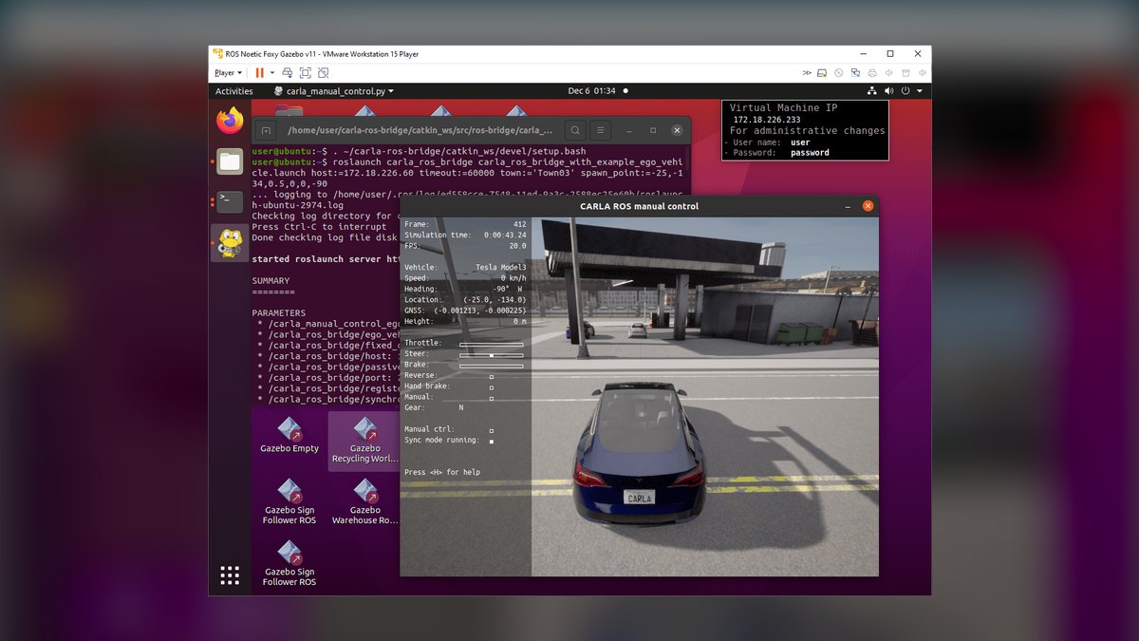This screenshot has width=1139, height=641.
Task: Click the VMware CD/DVD device icon
Action: (839, 72)
